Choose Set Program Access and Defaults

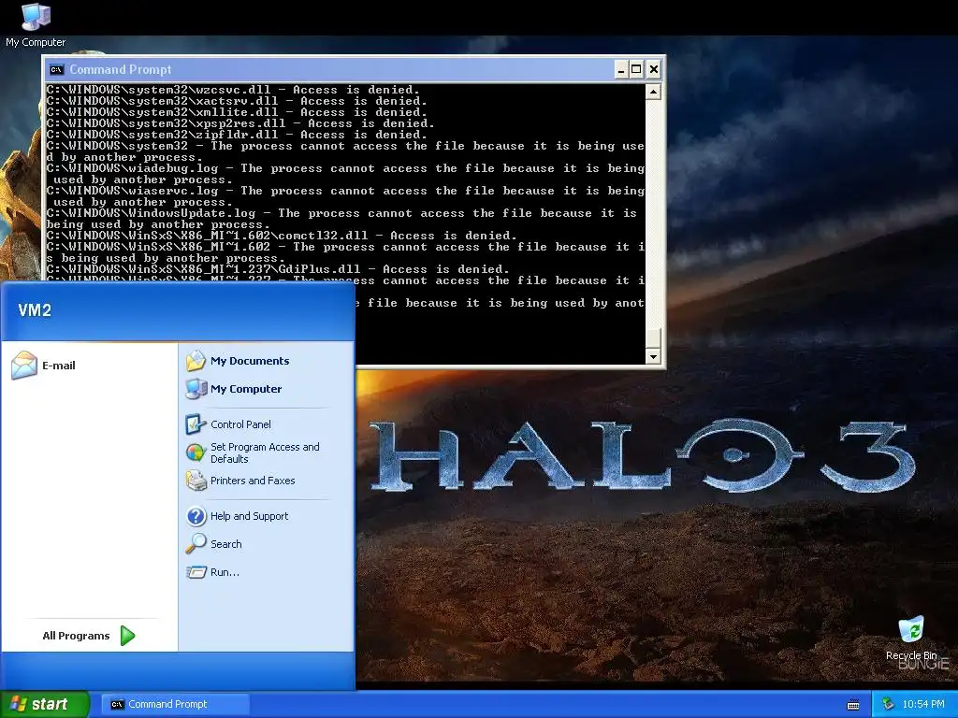[x=265, y=453]
